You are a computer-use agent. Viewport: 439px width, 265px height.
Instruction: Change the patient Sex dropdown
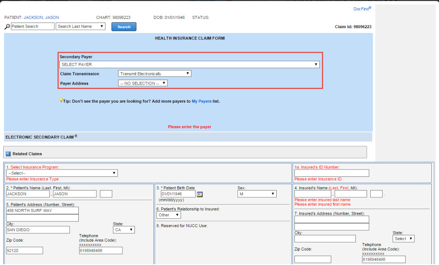pos(257,194)
